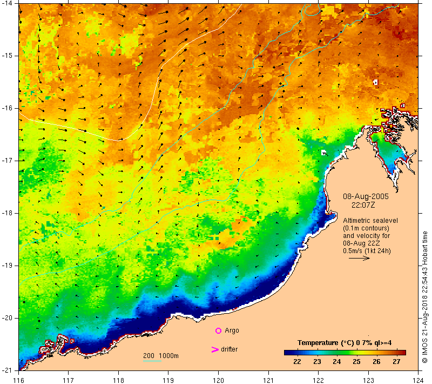The image size is (432, 384).
Task: Click the temperature color bar
Action: (x=345, y=352)
